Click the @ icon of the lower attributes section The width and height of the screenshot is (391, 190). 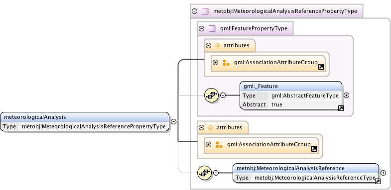point(211,128)
